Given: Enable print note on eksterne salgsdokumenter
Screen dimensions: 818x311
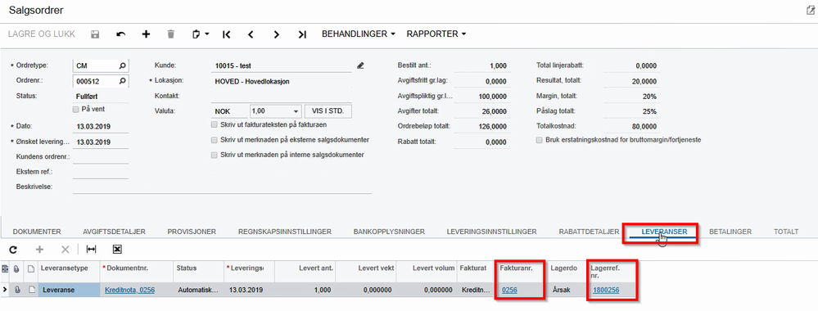Looking at the screenshot, I should [214, 141].
